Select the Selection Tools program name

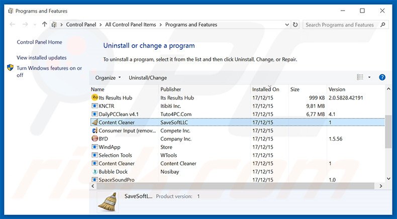click(x=115, y=155)
